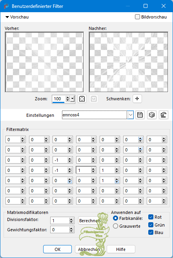This screenshot has width=173, height=258.
Task: Confirm the filter with OK
Action: (57, 249)
